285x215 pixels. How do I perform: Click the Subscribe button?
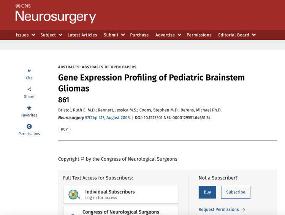[236, 192]
